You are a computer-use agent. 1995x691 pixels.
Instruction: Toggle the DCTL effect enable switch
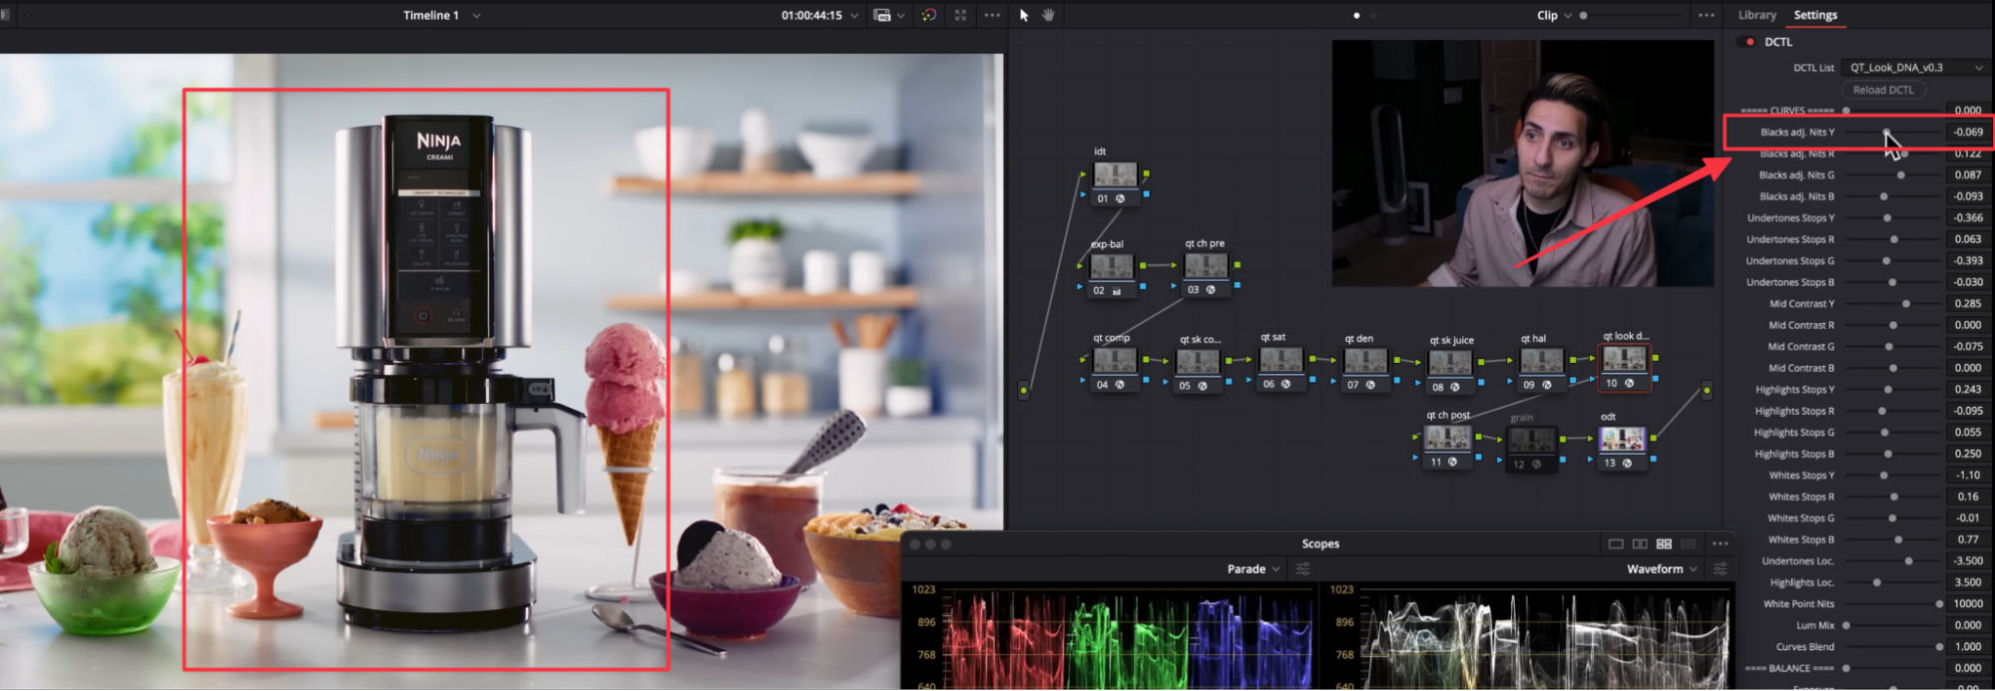[1746, 42]
